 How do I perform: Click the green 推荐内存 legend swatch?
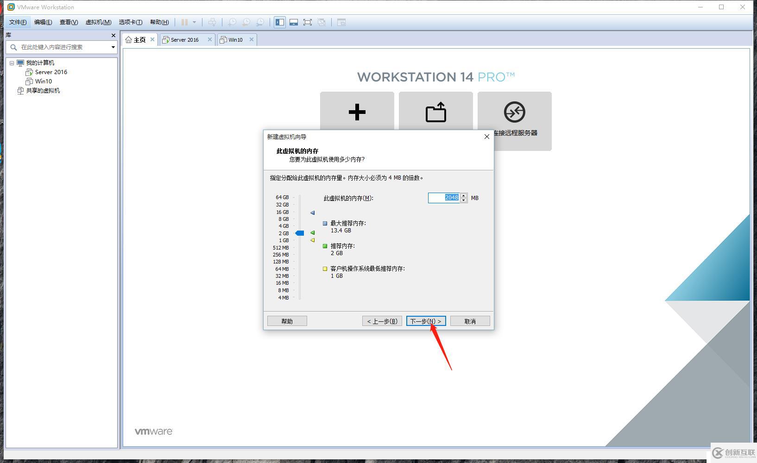pos(325,246)
